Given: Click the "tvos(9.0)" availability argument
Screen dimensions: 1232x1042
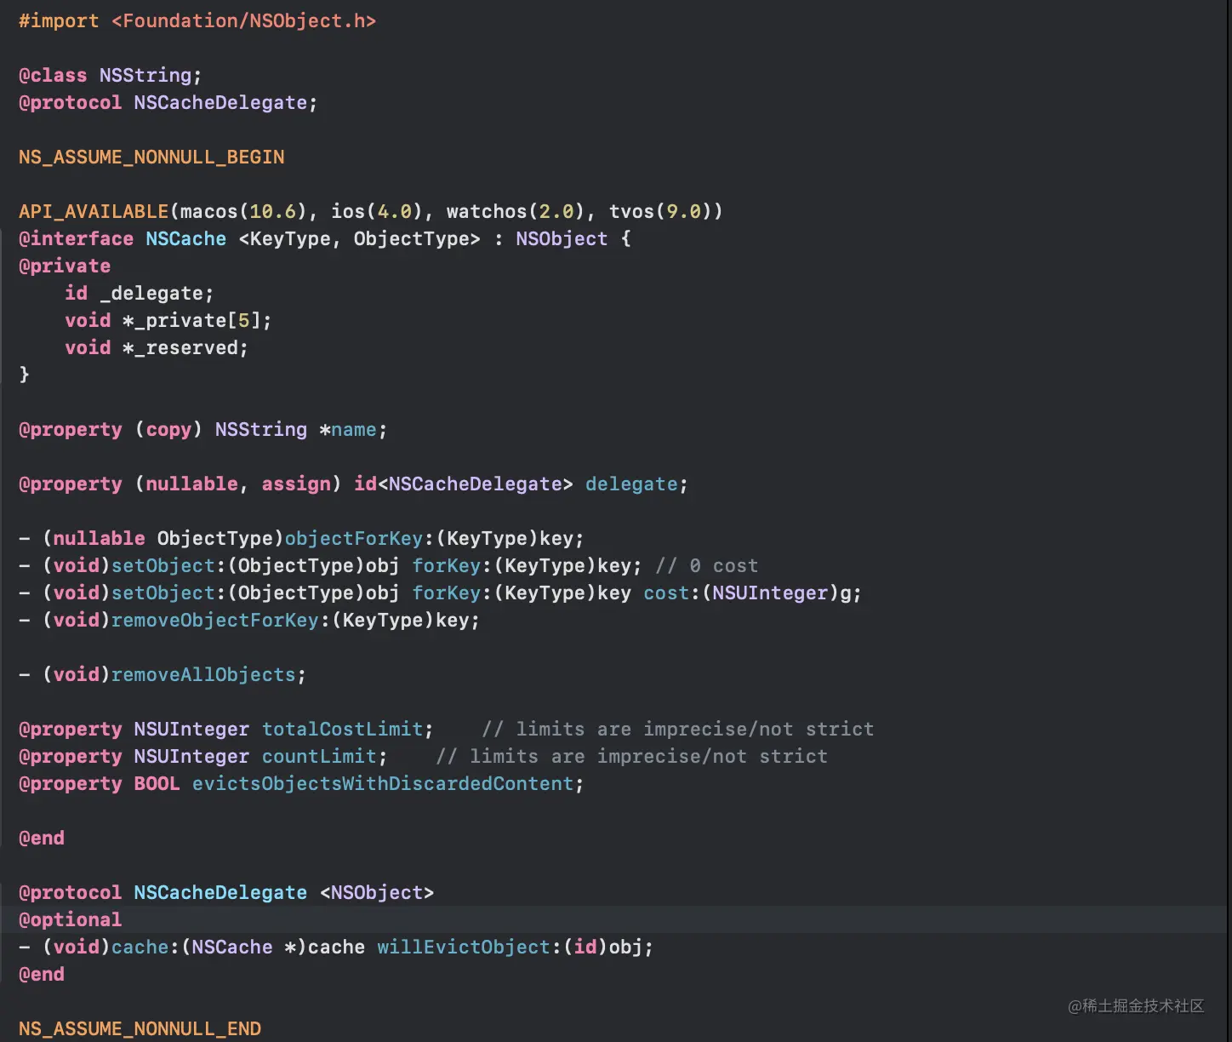Looking at the screenshot, I should [x=660, y=211].
